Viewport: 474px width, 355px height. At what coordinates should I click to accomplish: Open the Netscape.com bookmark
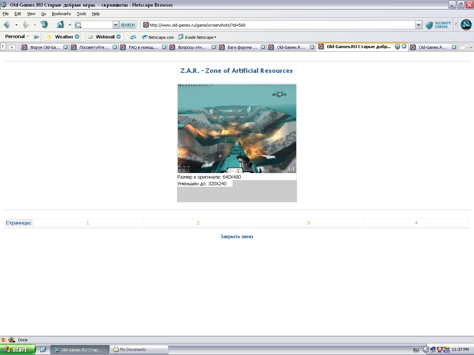158,37
